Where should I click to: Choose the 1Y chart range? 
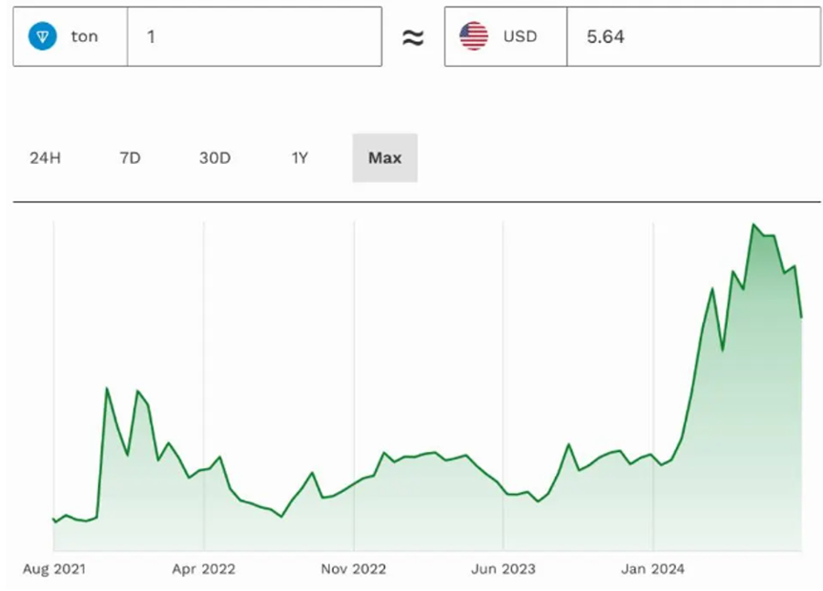[x=300, y=157]
